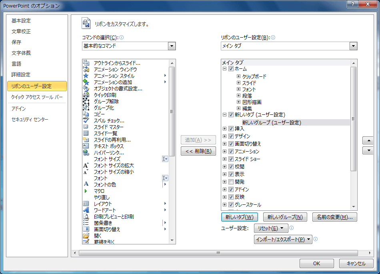Open the コマンドの選択 dropdown

point(172,46)
